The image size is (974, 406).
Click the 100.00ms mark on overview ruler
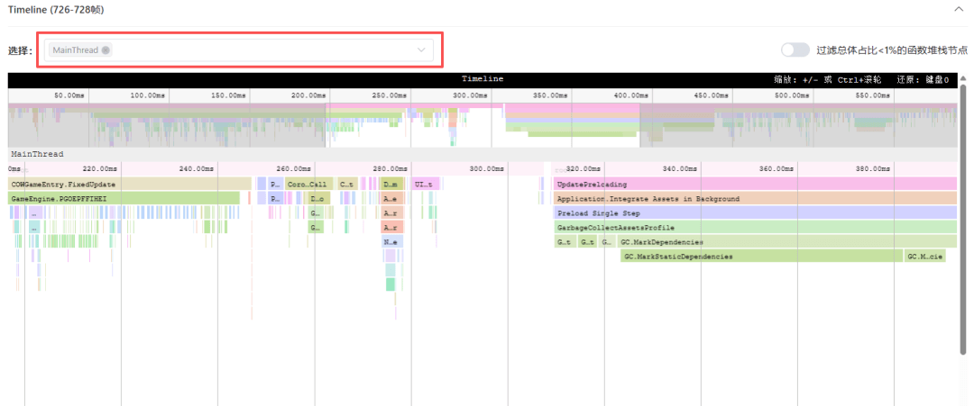[x=147, y=95]
